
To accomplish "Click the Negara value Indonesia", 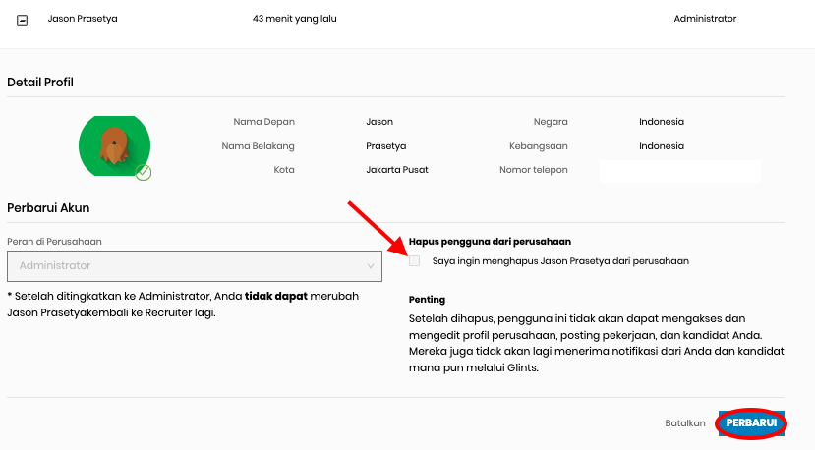I will point(662,122).
